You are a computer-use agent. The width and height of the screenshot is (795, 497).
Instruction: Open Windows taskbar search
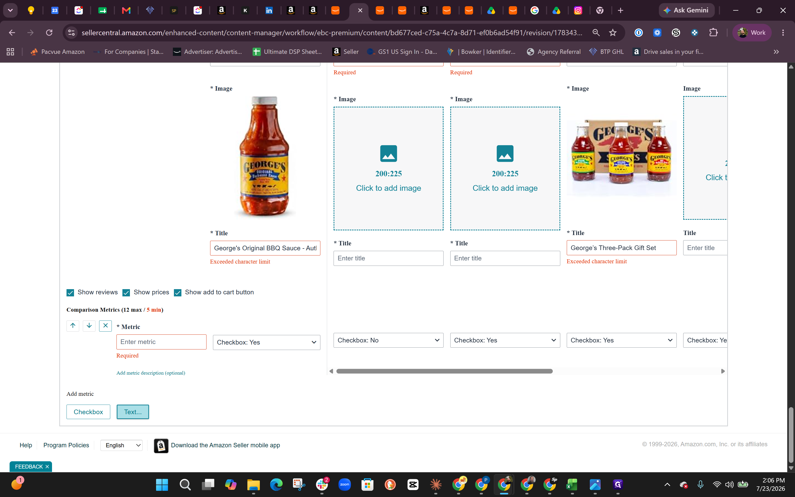point(185,485)
